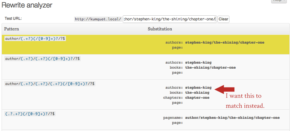Click the 'pagename:' label
This screenshot has height=131, width=290.
[173, 118]
